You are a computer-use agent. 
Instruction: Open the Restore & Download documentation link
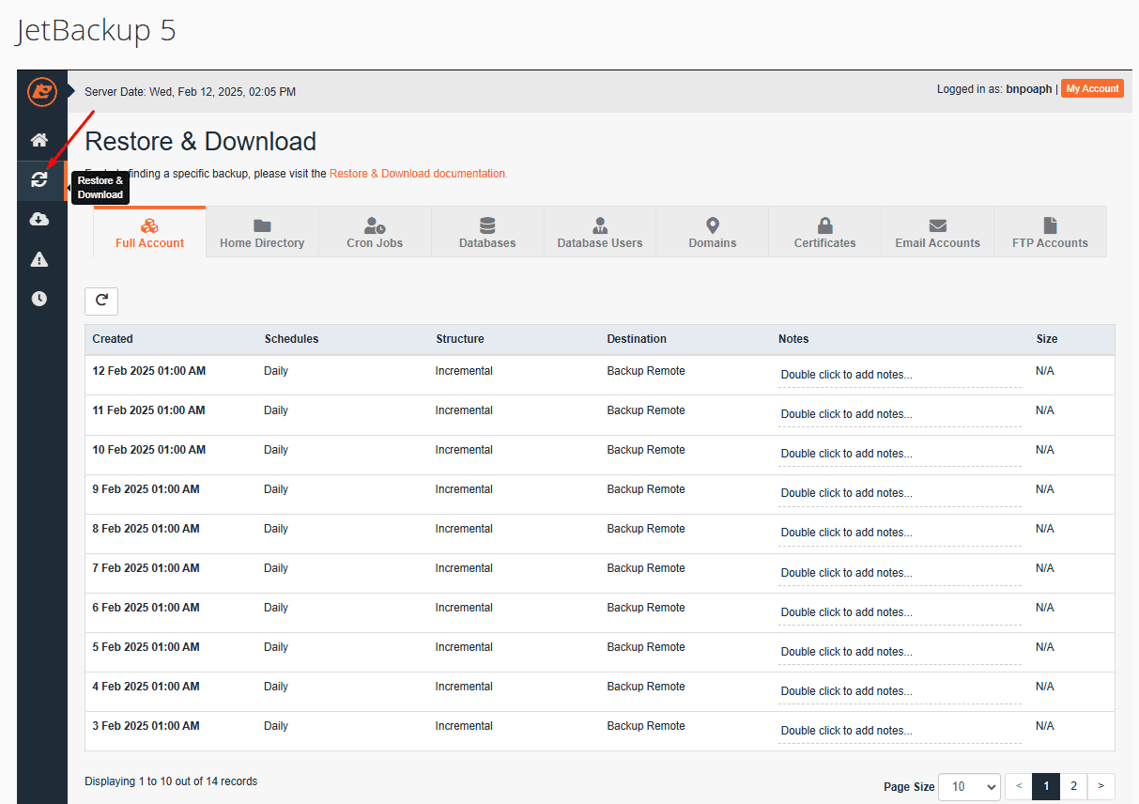pos(418,174)
